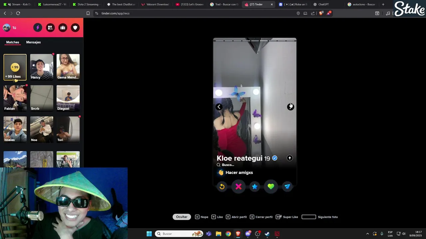426x239 pixels.
Task: Show next photo with right arrow
Action: [x=291, y=107]
